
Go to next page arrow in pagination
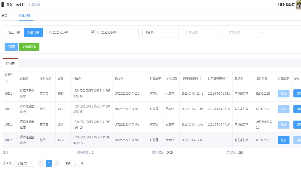[57, 163]
